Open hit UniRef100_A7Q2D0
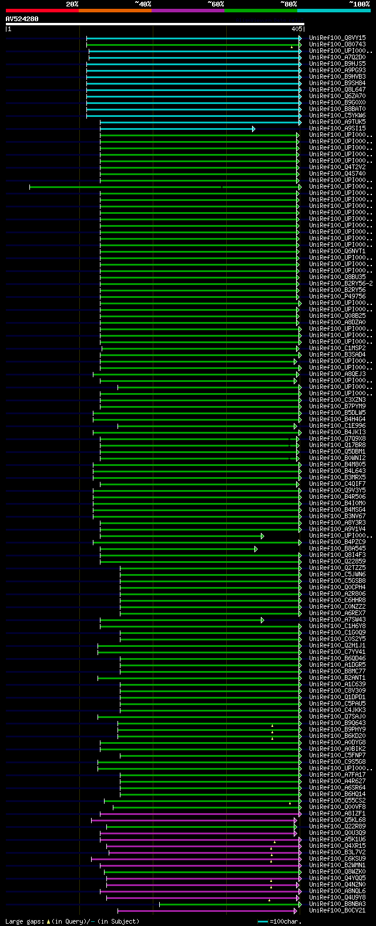Image resolution: width=376 pixels, height=926 pixels. [x=337, y=57]
